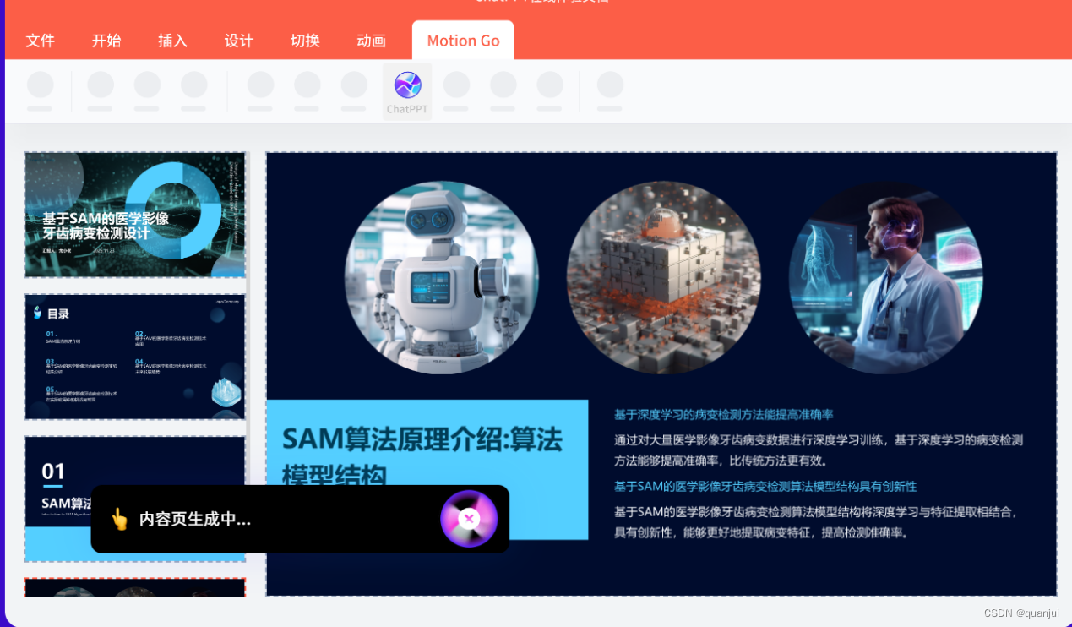Select the doctor circle image on the slide
The height and width of the screenshot is (627, 1072).
click(x=886, y=277)
